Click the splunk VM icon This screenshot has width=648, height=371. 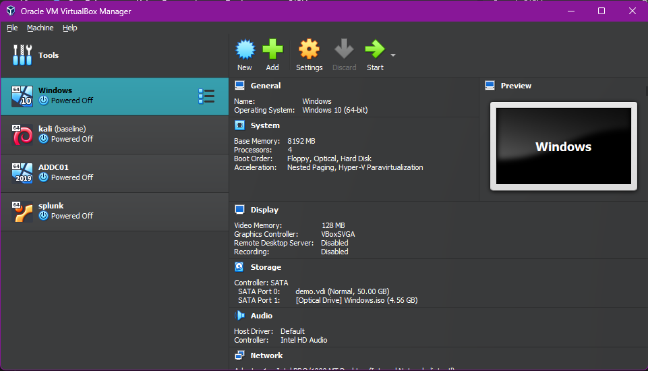click(22, 212)
